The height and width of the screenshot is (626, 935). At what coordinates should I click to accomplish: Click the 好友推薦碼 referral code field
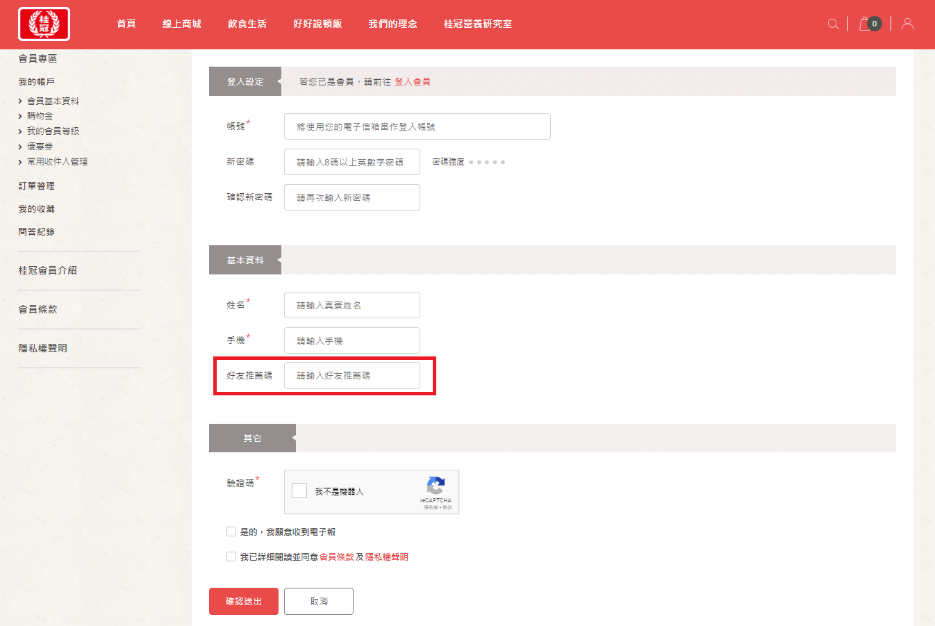(x=351, y=376)
